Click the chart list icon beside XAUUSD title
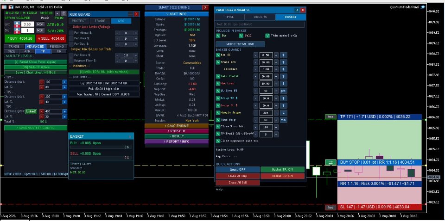Image resolution: width=445 pixels, height=221 pixels. click(4, 7)
